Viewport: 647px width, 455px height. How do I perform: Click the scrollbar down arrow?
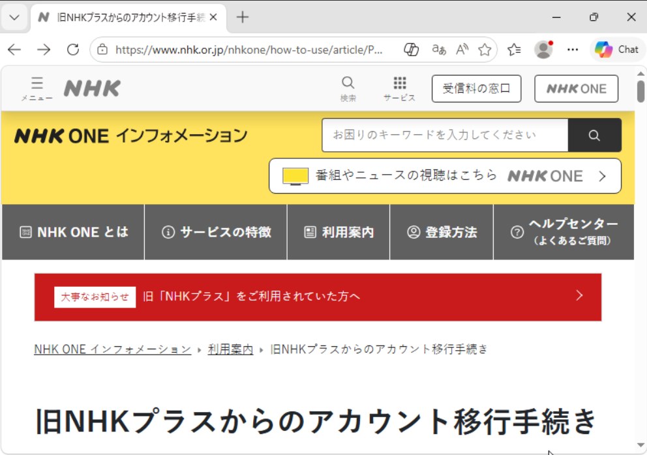640,445
